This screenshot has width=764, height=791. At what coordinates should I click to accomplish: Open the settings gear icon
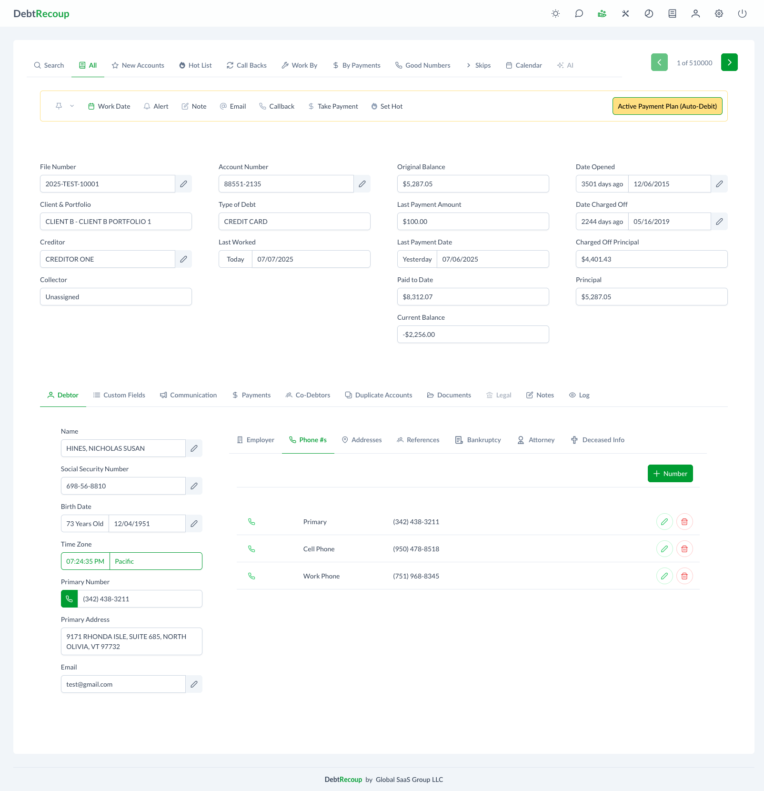[x=719, y=14]
